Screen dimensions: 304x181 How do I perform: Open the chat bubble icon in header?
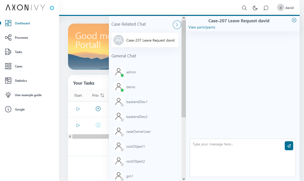[266, 8]
